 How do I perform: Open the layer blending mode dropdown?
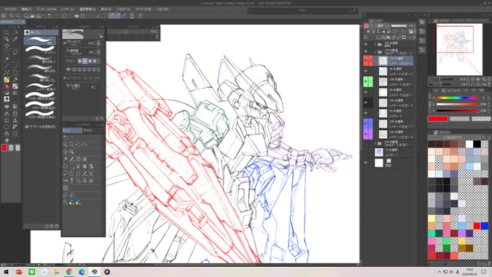coord(383,26)
